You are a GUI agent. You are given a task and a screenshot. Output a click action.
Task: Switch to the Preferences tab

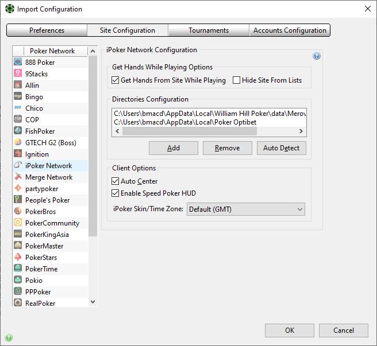[47, 30]
